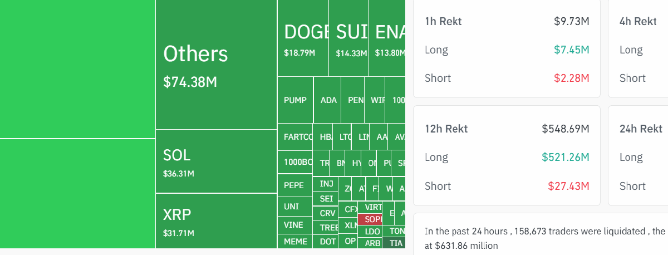The image size is (668, 255).
Task: Click the INJ tile
Action: coord(326,184)
